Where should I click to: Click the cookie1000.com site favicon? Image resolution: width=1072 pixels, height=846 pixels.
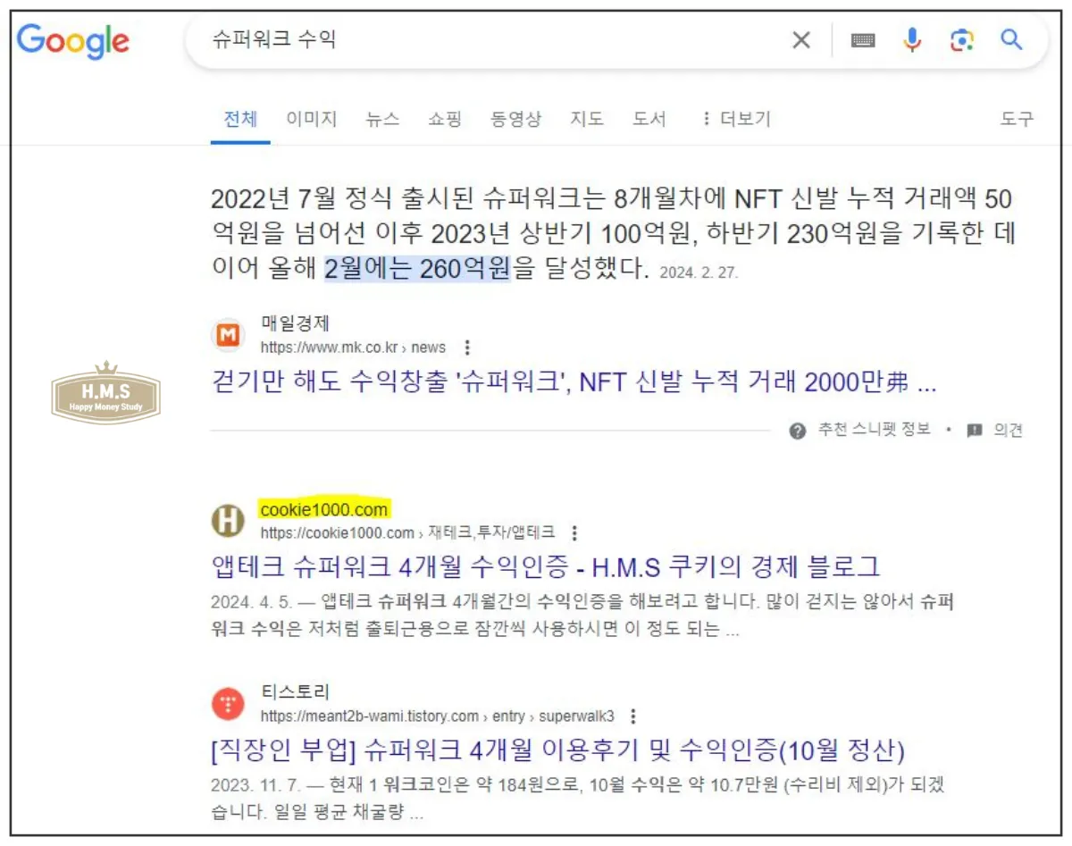[228, 521]
